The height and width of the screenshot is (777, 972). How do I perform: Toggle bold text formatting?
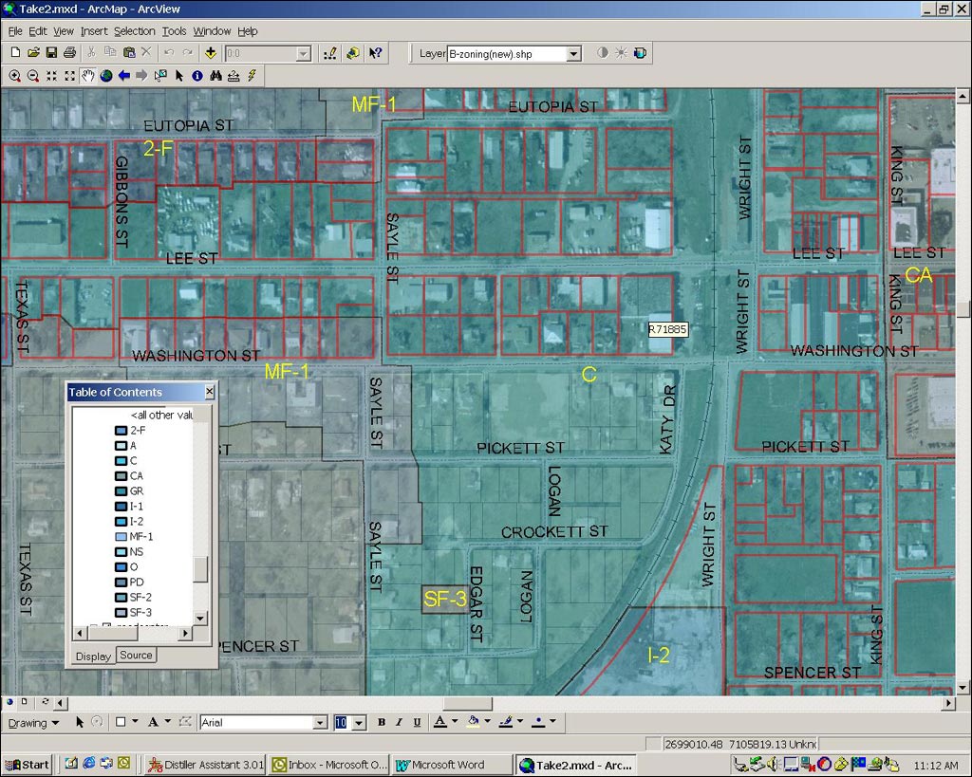pyautogui.click(x=381, y=723)
